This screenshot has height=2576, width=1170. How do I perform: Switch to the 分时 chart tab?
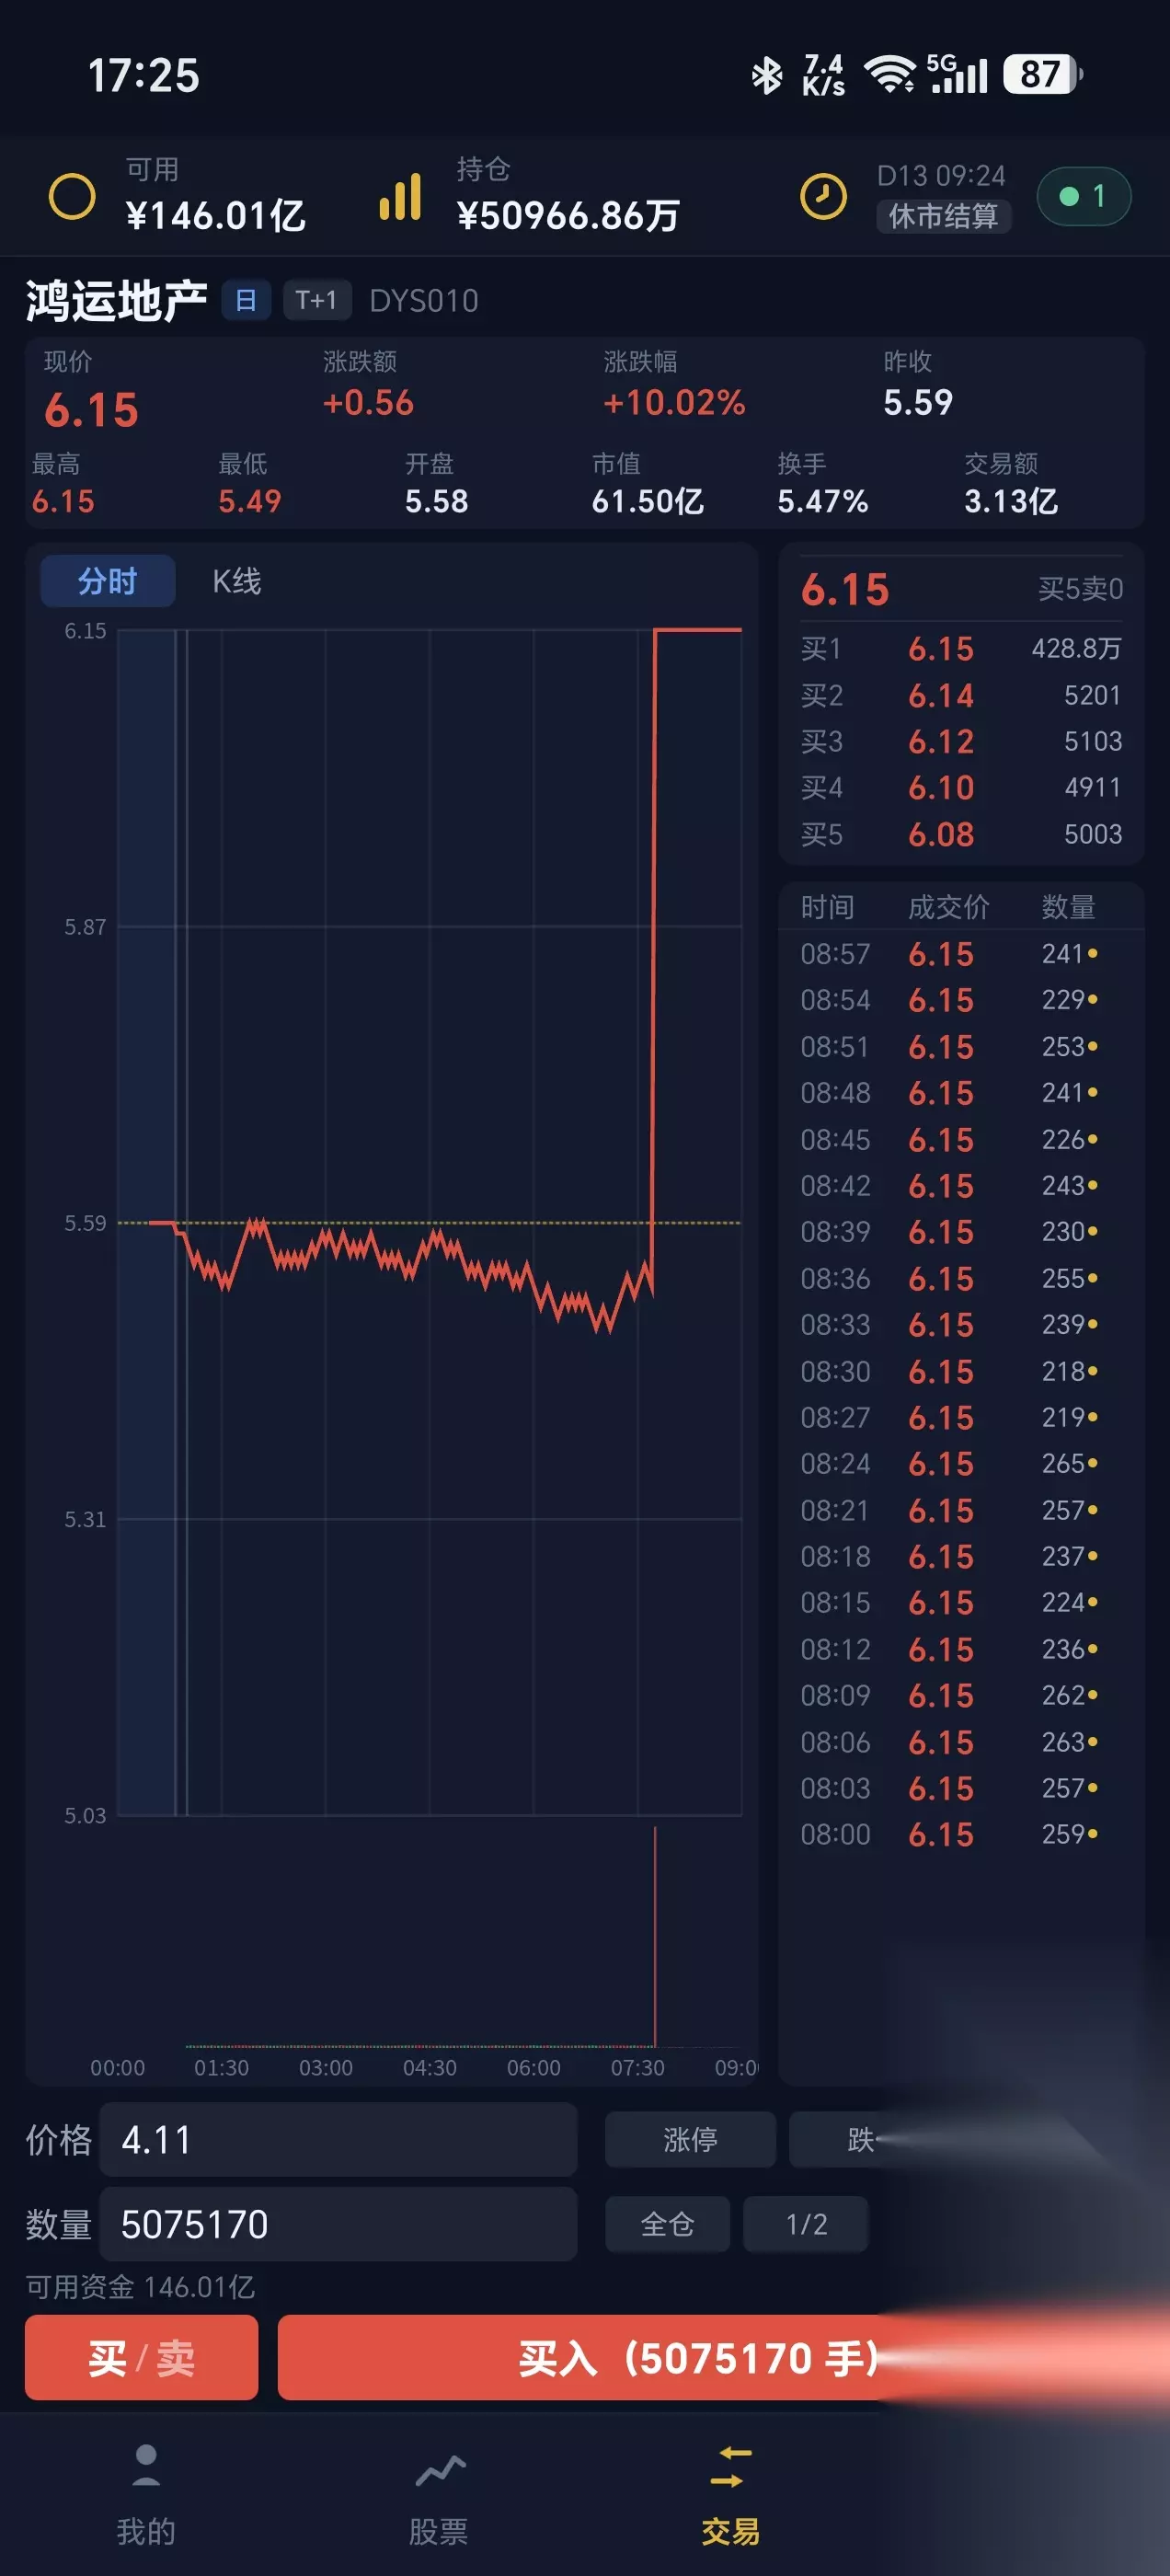click(x=108, y=581)
